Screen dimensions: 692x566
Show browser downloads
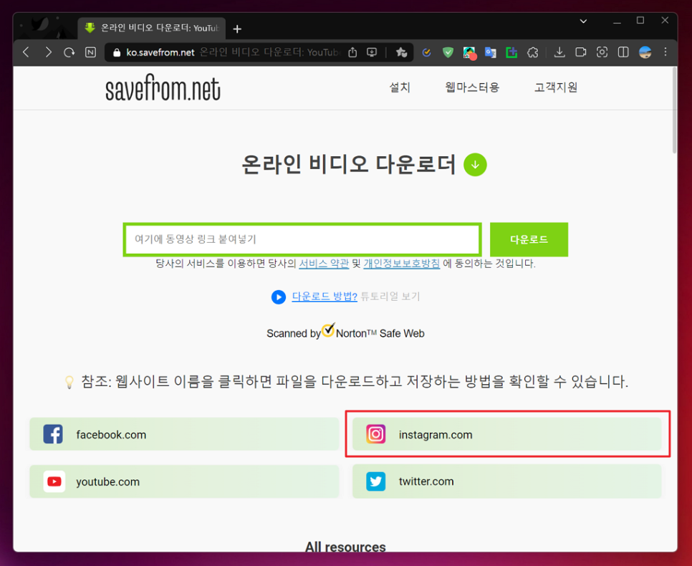click(559, 52)
